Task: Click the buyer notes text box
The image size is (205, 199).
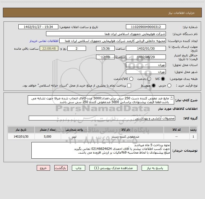Action: [101, 150]
